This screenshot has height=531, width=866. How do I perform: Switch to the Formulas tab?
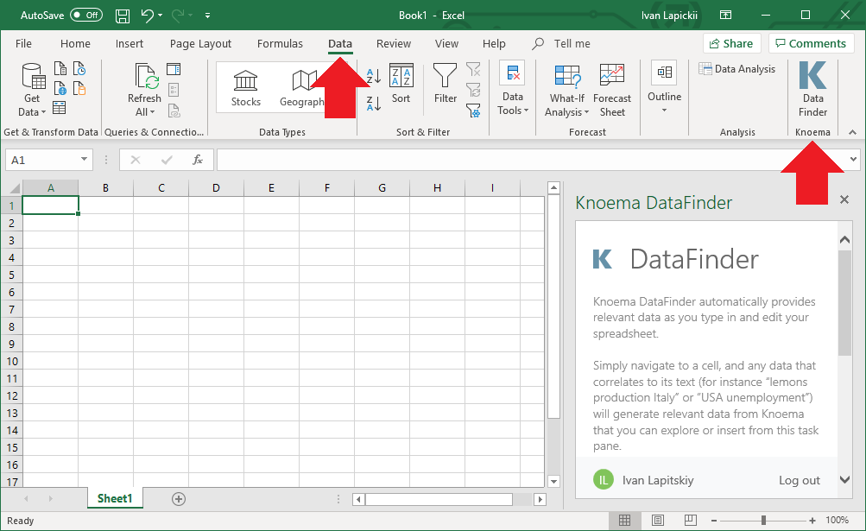coord(280,44)
